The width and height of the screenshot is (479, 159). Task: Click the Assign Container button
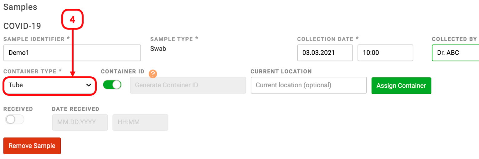[x=401, y=86]
